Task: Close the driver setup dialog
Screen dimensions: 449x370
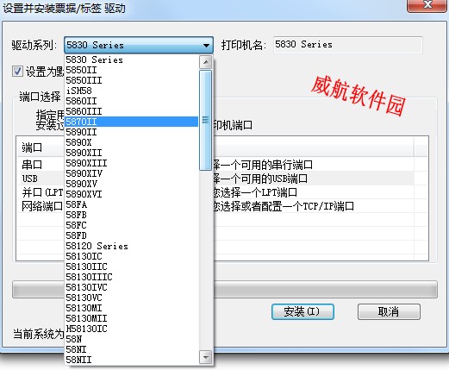Action: pos(427,5)
